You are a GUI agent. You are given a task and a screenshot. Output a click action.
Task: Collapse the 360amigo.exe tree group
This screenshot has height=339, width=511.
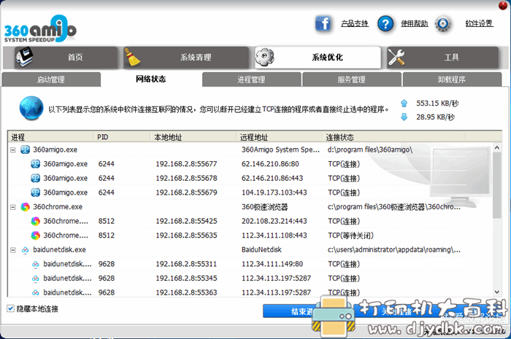point(13,150)
